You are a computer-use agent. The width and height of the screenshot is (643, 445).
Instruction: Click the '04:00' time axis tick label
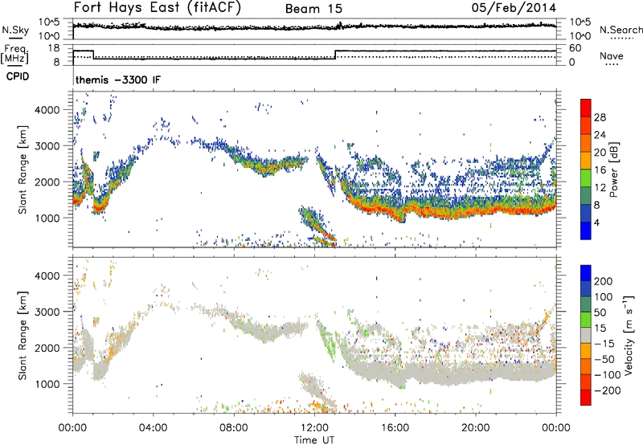point(153,428)
